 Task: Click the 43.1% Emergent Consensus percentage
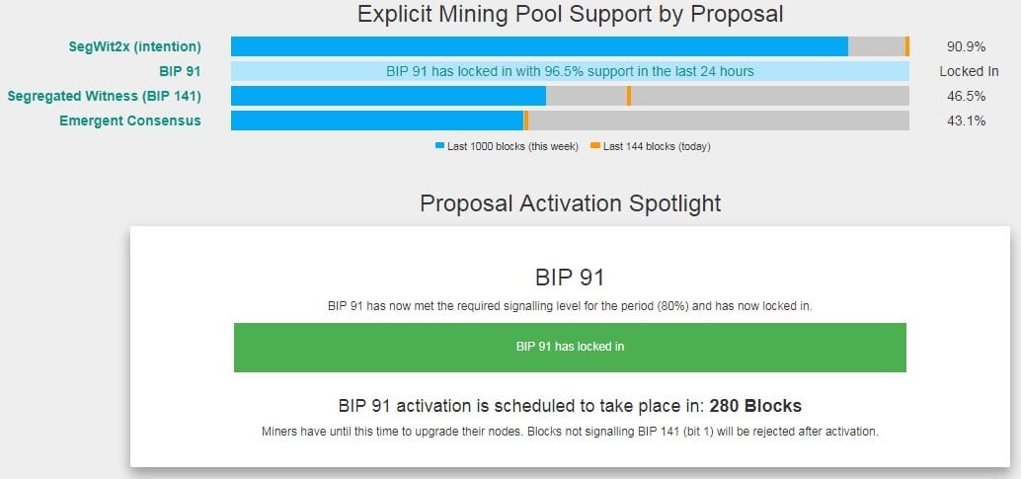(966, 120)
